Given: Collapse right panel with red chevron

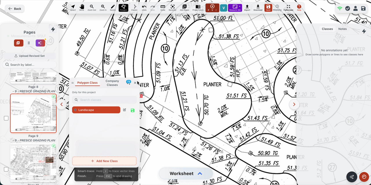Looking at the screenshot, I should [x=294, y=104].
